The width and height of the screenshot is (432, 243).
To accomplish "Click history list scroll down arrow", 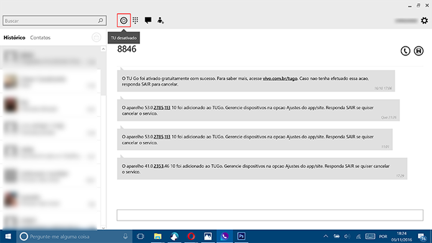I will click(103, 228).
